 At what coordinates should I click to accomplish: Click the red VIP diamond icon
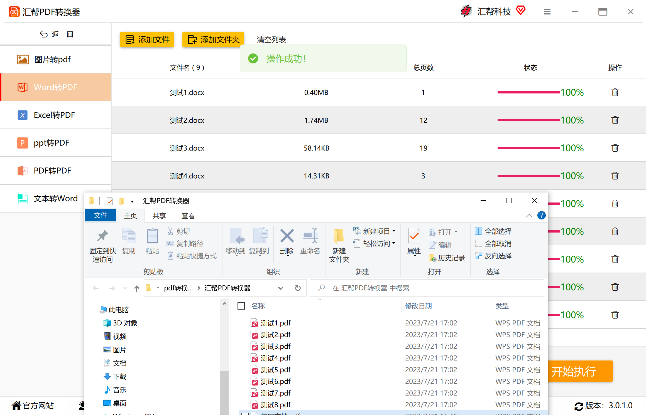[520, 11]
